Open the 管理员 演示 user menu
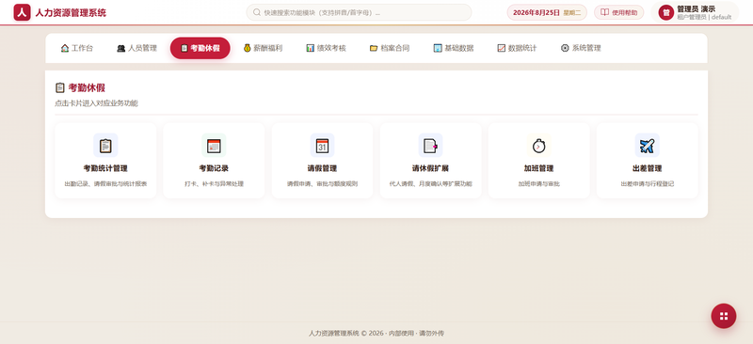 click(695, 12)
